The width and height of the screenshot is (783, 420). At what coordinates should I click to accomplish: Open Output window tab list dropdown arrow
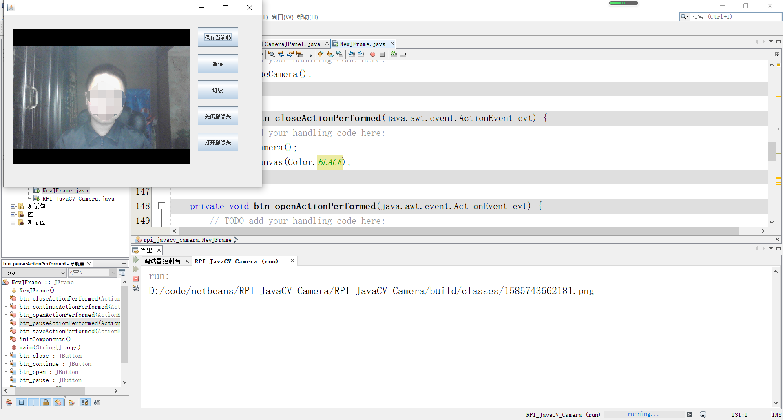[x=771, y=248]
